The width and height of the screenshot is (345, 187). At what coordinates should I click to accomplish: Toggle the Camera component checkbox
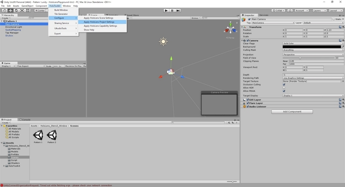[x=248, y=40]
